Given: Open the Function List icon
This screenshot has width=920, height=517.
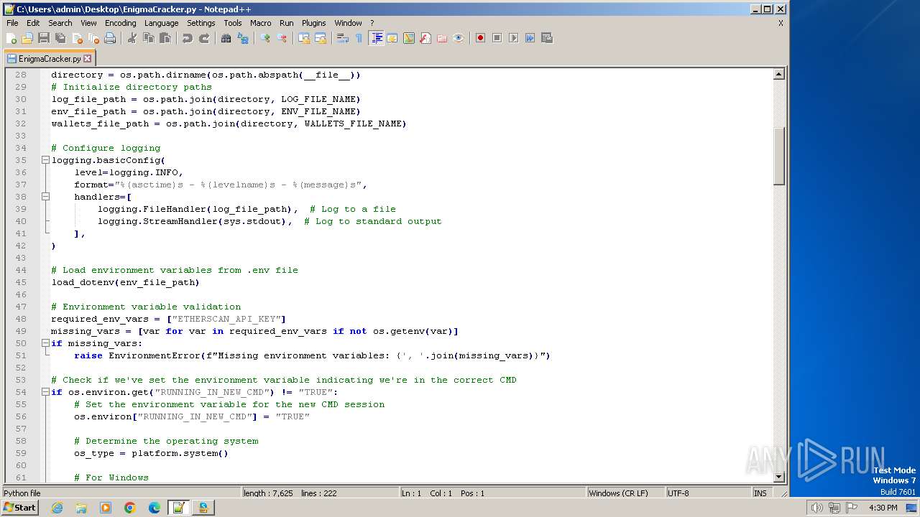Looking at the screenshot, I should pos(425,38).
